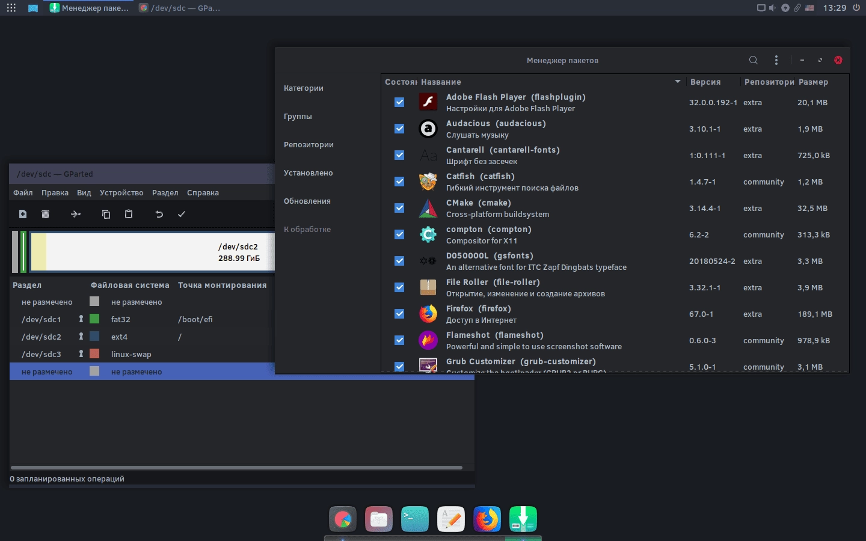Image resolution: width=866 pixels, height=541 pixels.
Task: Click the Audacious package icon
Action: pyautogui.click(x=428, y=129)
